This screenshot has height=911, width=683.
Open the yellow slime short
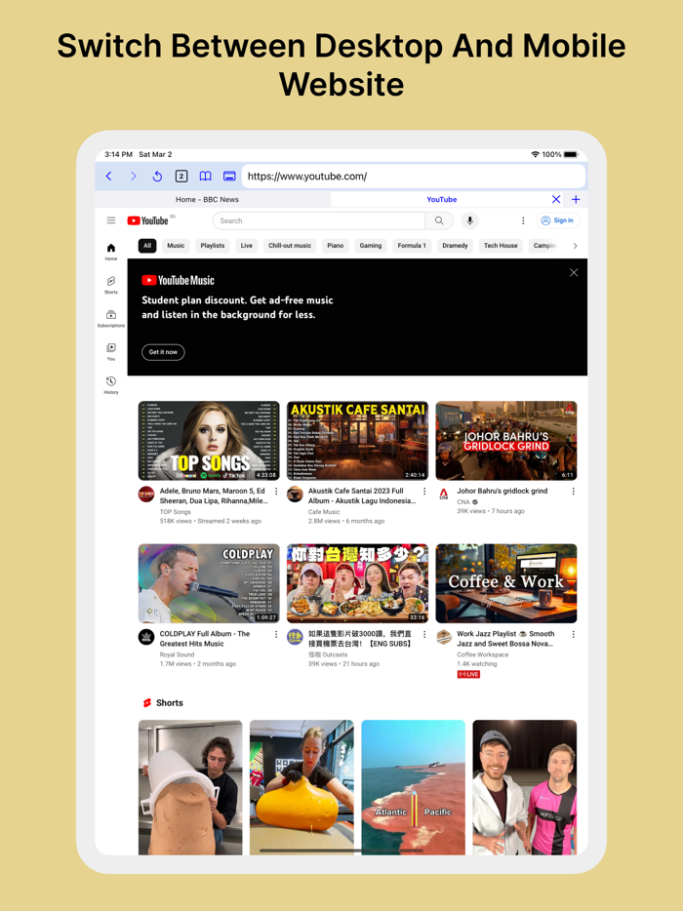301,787
